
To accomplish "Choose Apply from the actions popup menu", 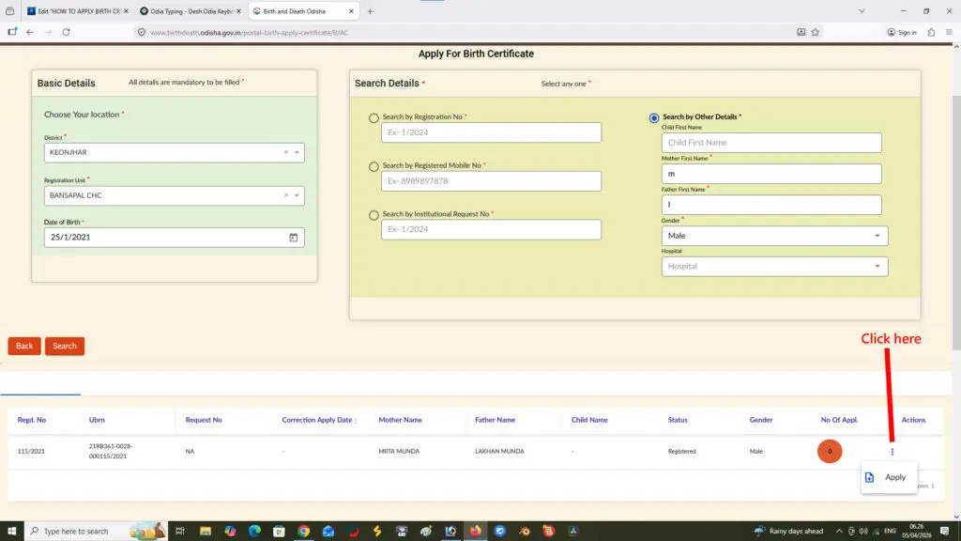I will pos(888,477).
